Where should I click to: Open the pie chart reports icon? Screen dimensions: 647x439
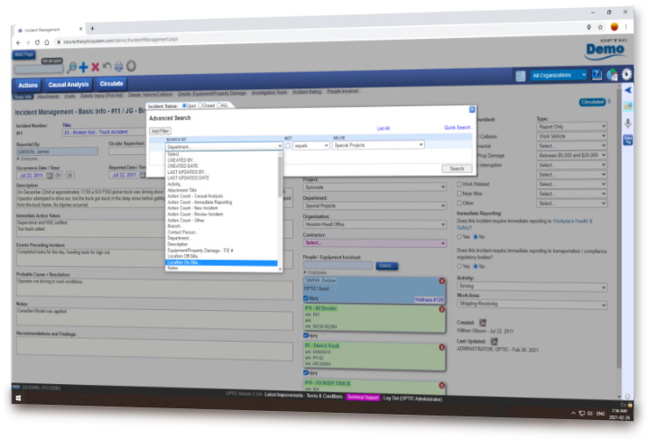(612, 75)
